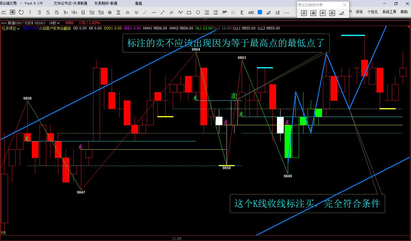The width and height of the screenshot is (411, 241).
Task: Select eraser in 画出云端条件单 panel
Action: coord(342,13)
